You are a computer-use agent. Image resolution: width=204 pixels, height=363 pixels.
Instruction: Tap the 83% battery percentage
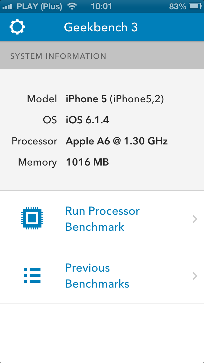tap(178, 6)
